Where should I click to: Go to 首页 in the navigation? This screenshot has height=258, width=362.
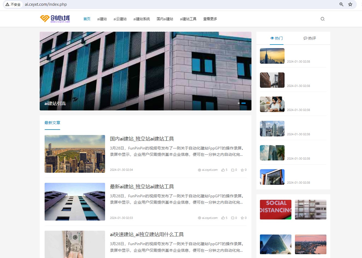point(87,19)
